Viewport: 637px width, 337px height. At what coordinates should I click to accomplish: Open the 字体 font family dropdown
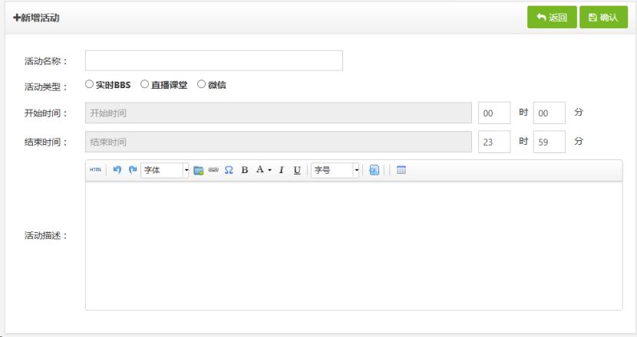164,170
